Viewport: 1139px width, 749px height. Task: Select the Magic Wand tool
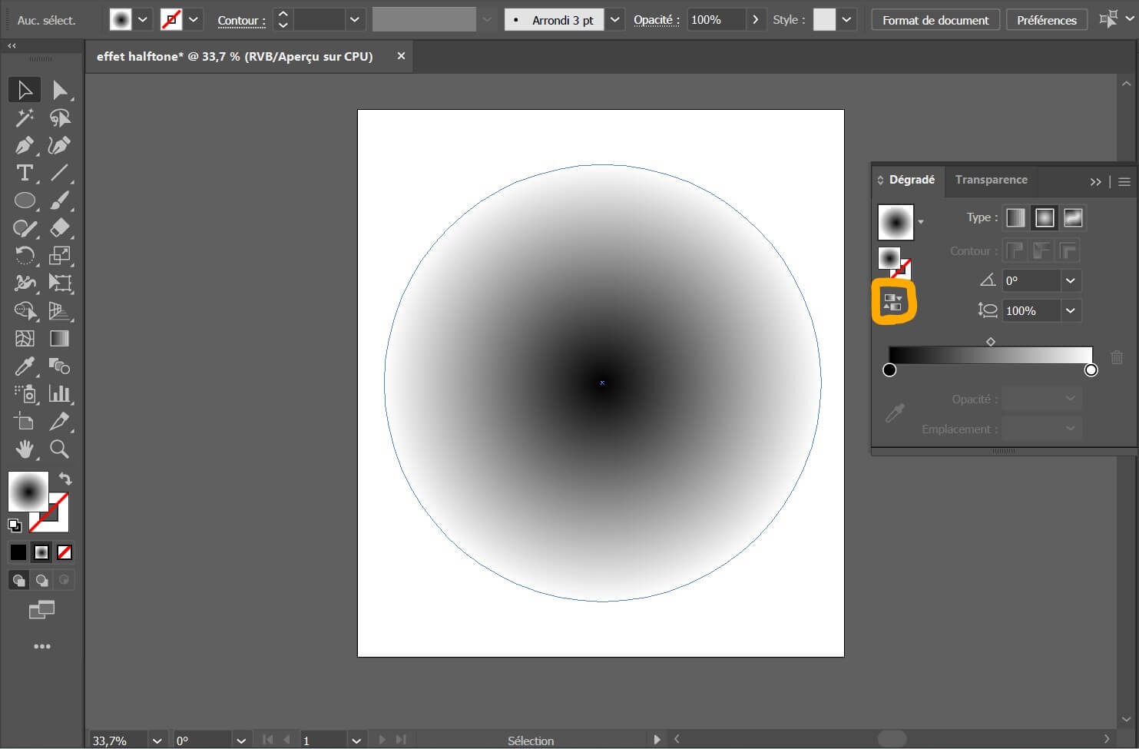[25, 118]
